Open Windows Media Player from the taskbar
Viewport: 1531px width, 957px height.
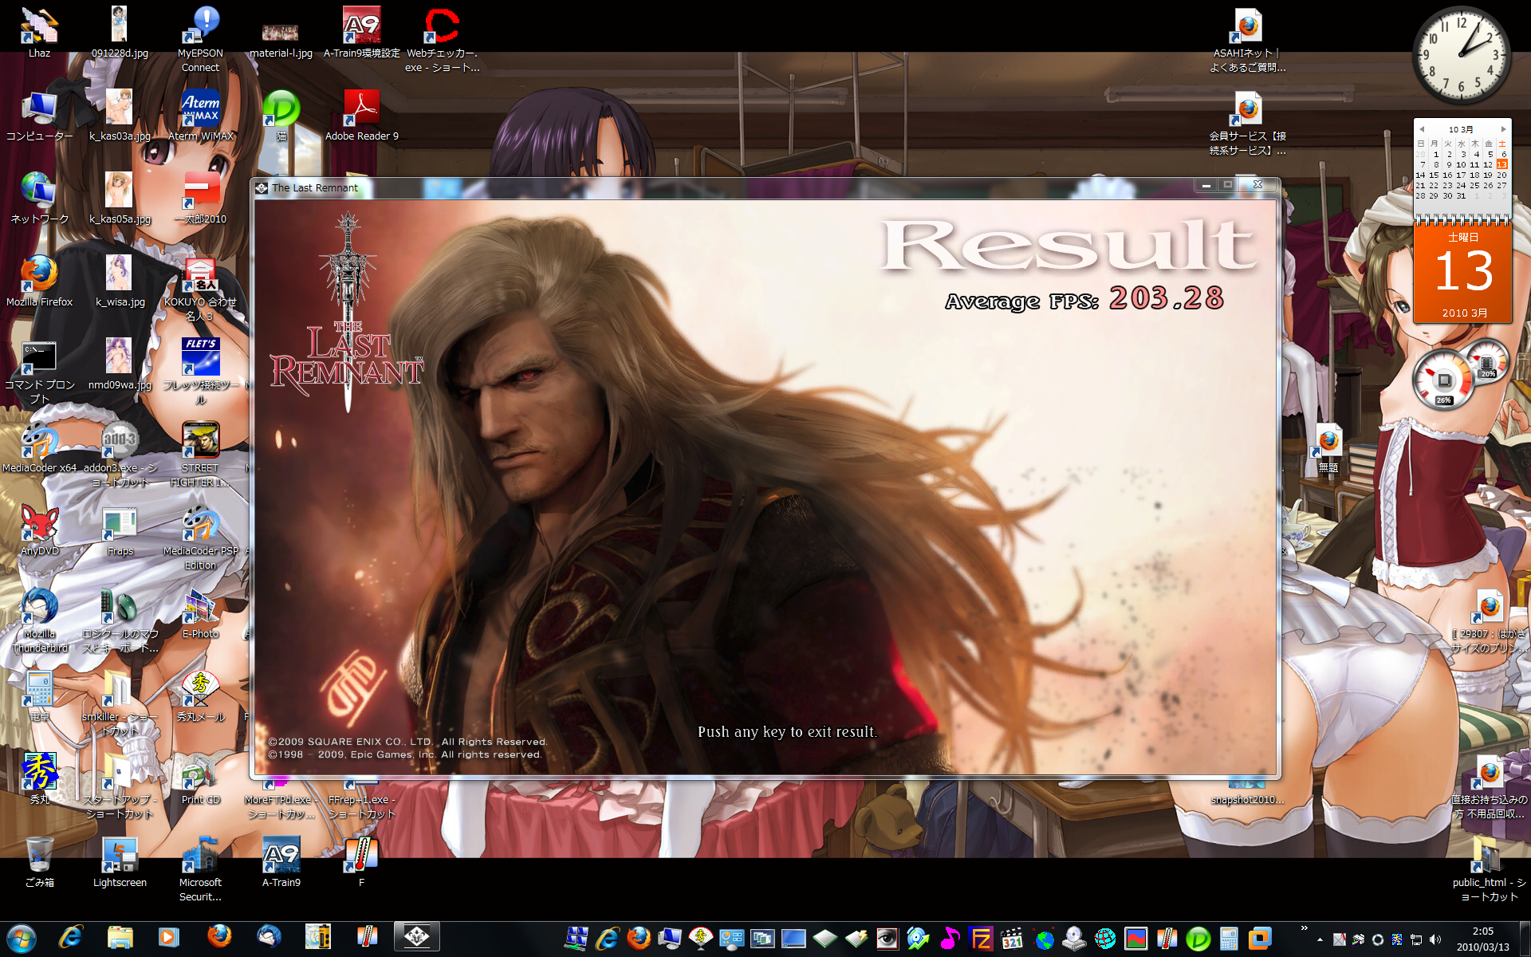[x=168, y=937]
